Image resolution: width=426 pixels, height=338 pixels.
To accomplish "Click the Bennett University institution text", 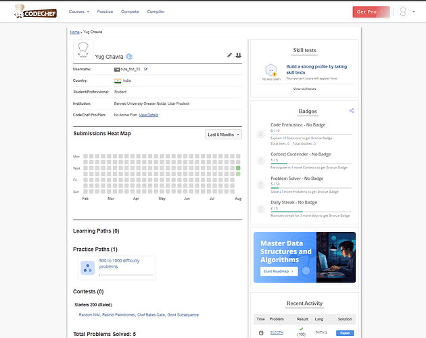I will click(x=151, y=103).
